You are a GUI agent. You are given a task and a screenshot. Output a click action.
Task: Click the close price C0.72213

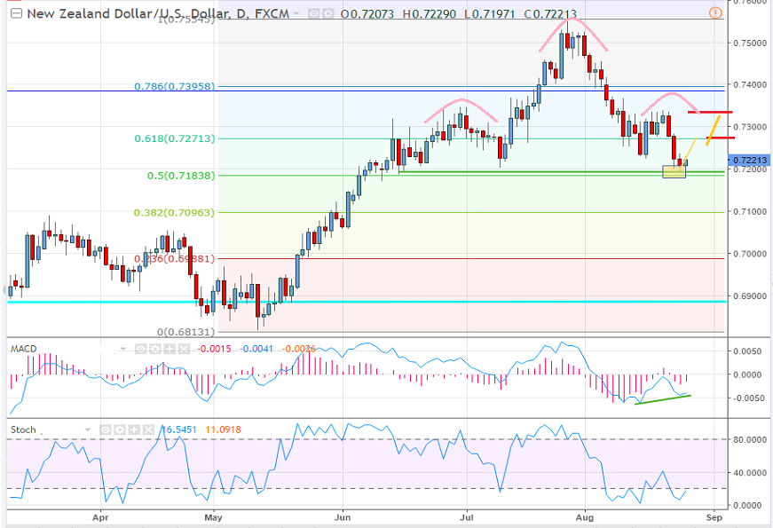550,14
